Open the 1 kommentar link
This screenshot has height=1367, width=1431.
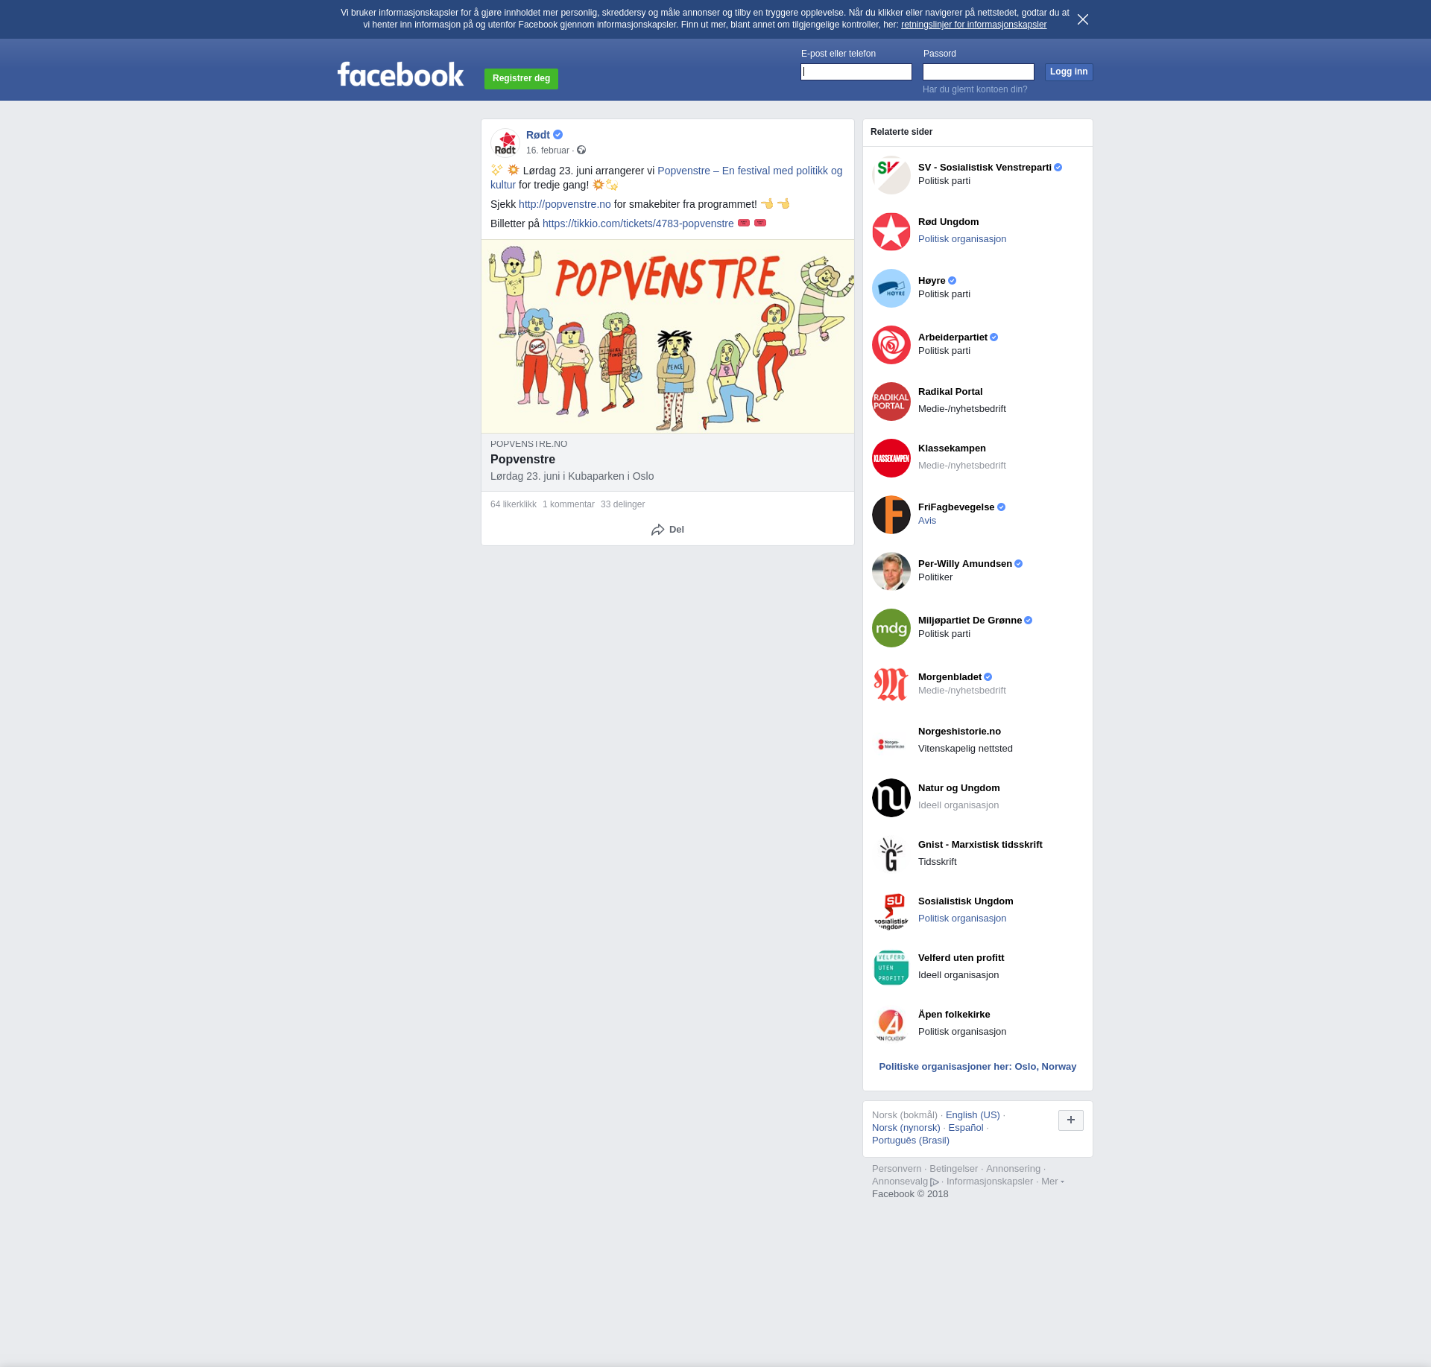(569, 504)
